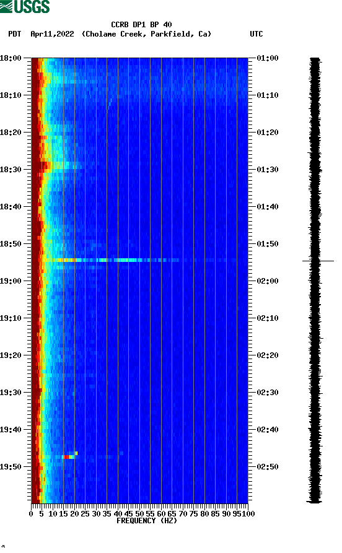Click the "FREQUENCY (HZ)" axis title
Image resolution: width=342 pixels, height=553 pixels.
tap(146, 521)
